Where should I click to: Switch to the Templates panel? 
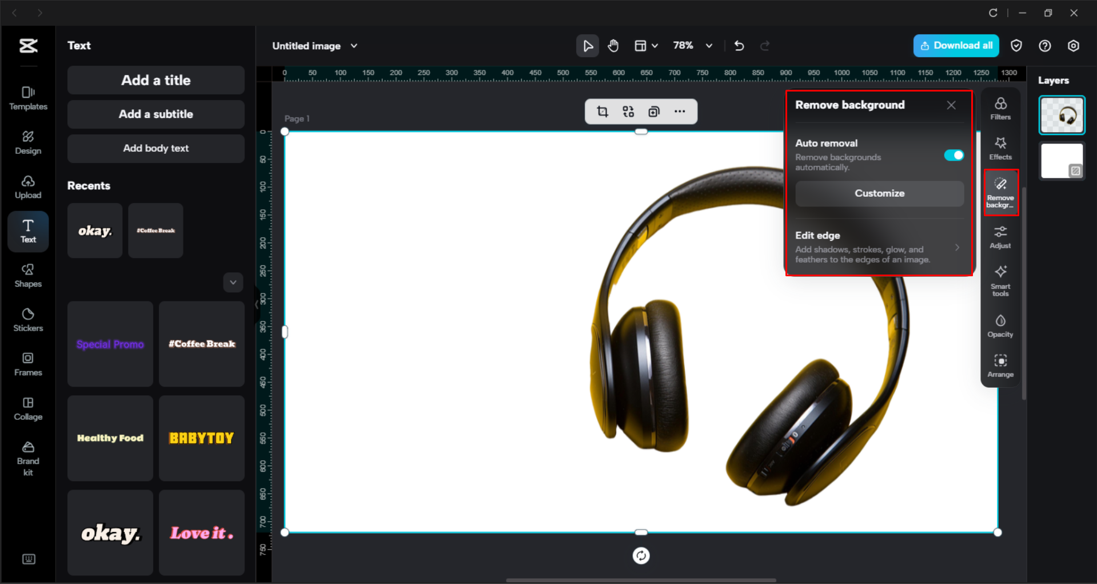coord(27,97)
